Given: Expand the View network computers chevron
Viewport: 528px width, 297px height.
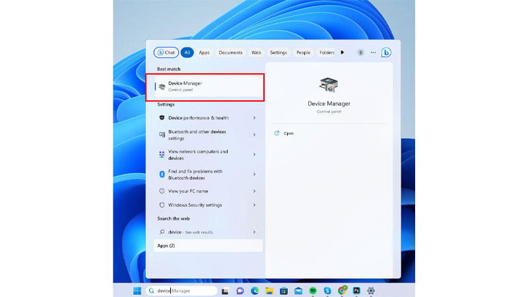Looking at the screenshot, I should coord(254,154).
